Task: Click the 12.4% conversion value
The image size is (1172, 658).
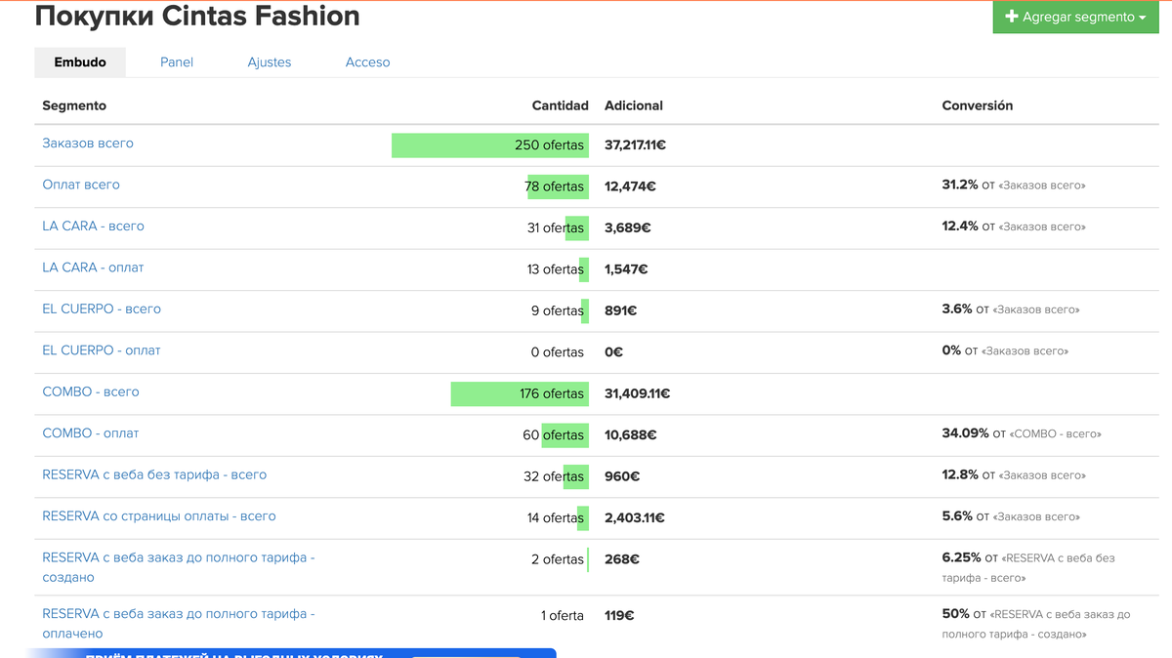Action: pos(960,226)
